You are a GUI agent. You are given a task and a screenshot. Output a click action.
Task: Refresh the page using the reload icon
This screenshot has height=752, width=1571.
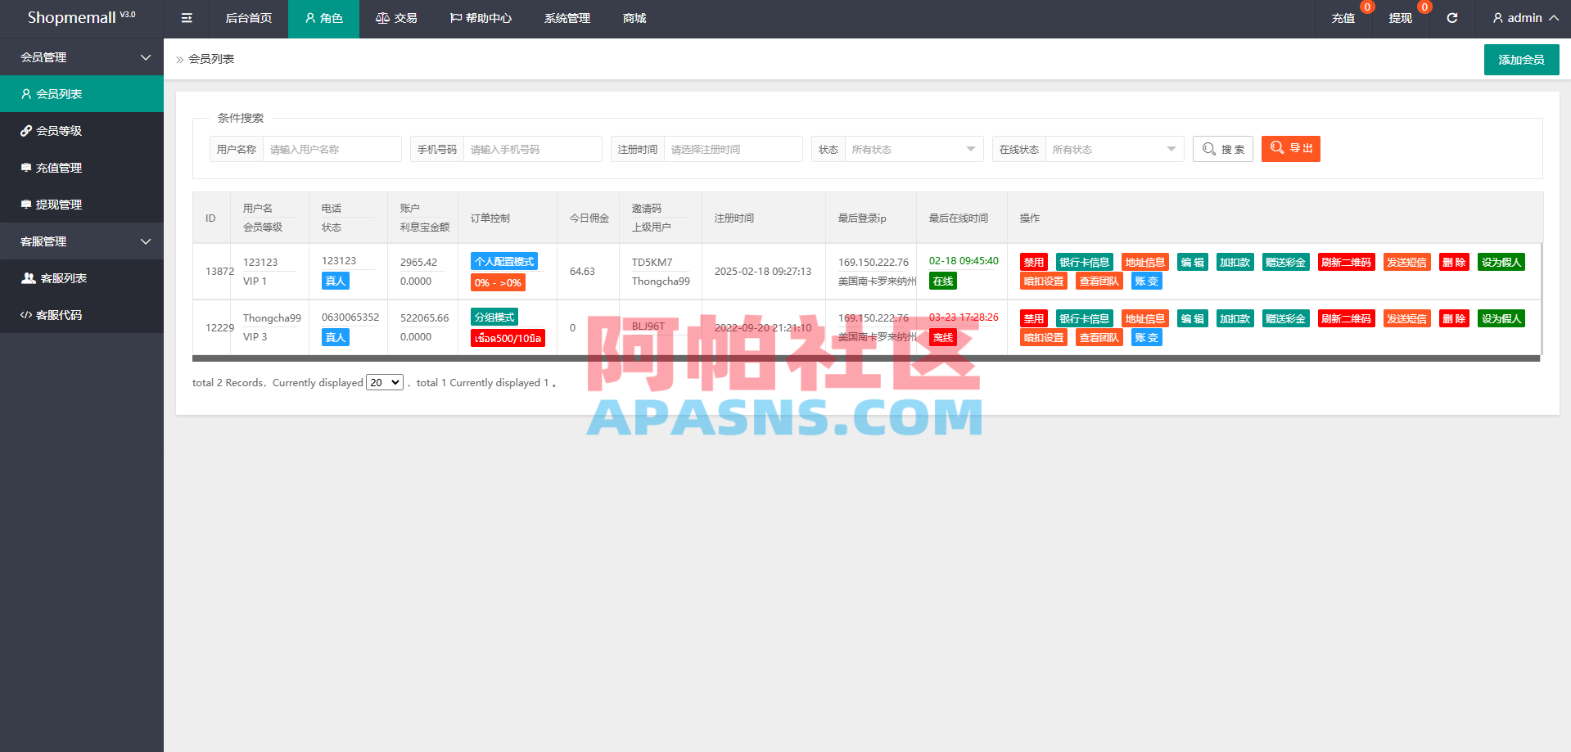(x=1451, y=18)
